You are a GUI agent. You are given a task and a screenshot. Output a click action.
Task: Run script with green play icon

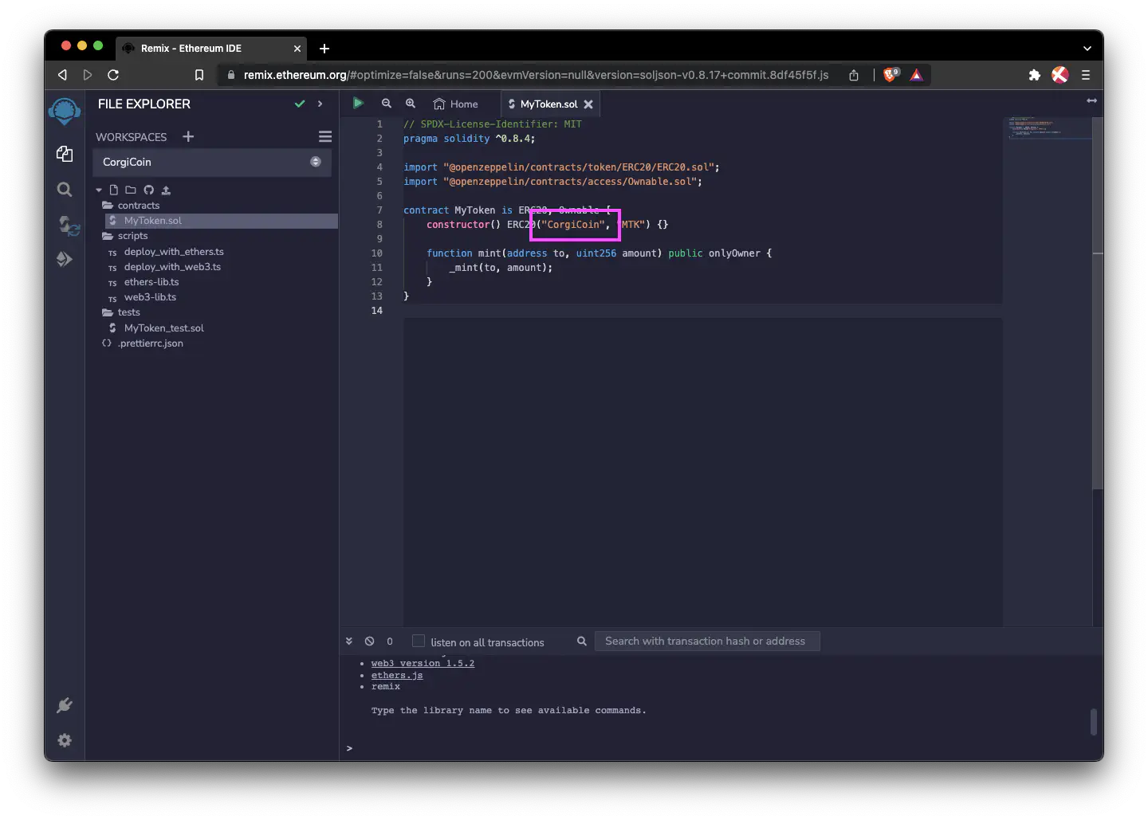358,103
